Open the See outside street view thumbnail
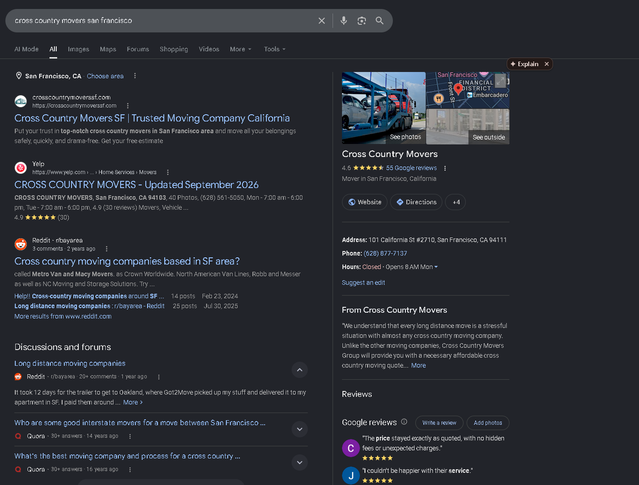The image size is (639, 485). point(468,127)
